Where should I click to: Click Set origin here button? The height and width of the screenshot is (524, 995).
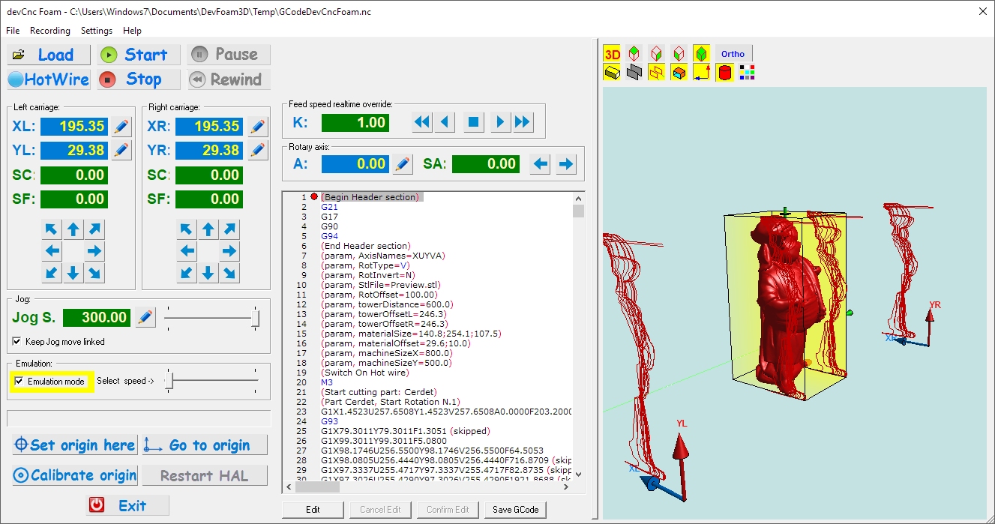pyautogui.click(x=75, y=445)
